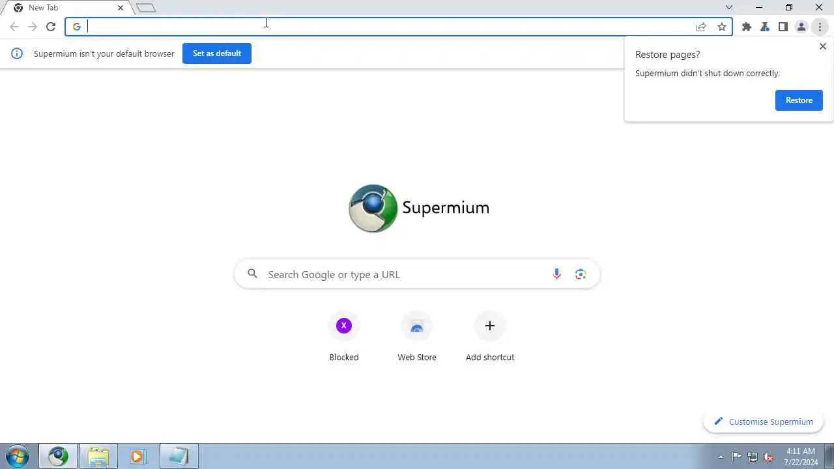Reload the page with the refresh icon
The width and height of the screenshot is (834, 469).
(51, 27)
